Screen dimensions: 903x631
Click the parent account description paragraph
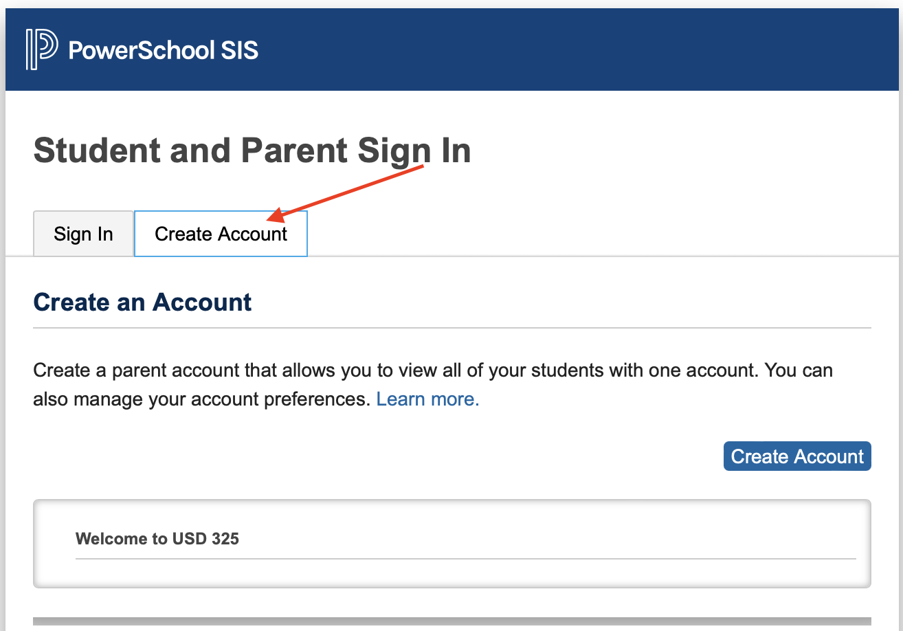click(433, 385)
